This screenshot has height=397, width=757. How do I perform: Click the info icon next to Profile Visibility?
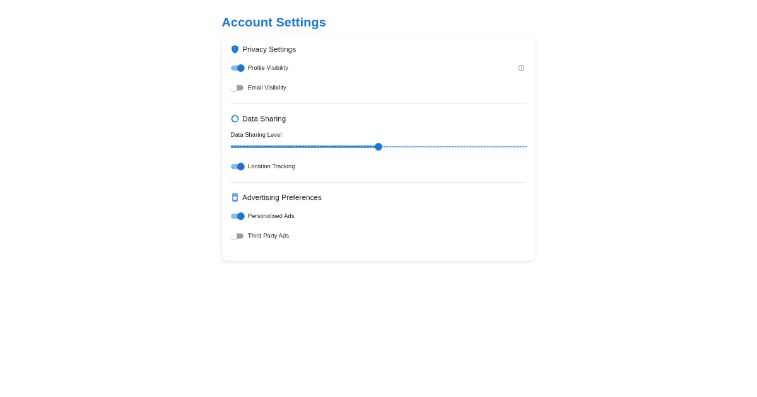(521, 68)
